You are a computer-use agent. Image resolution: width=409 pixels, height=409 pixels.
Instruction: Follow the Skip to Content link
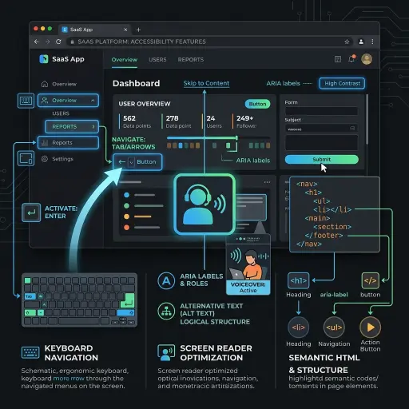point(206,83)
